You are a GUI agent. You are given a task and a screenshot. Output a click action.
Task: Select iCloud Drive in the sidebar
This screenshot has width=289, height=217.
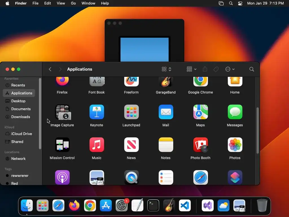(19, 134)
